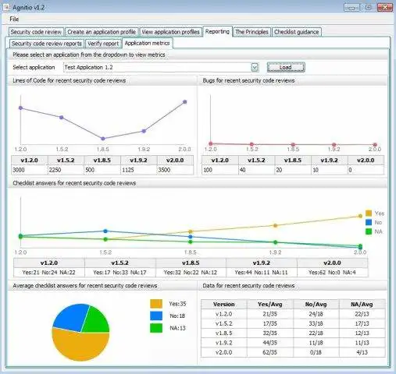Select the v1.2.0 row in data table

coord(293,314)
